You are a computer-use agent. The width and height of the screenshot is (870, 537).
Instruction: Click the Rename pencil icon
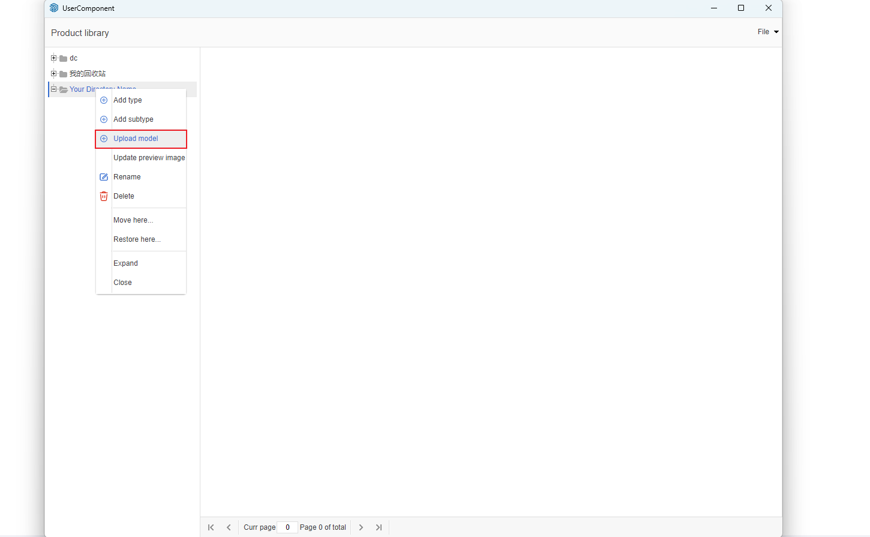tap(104, 177)
